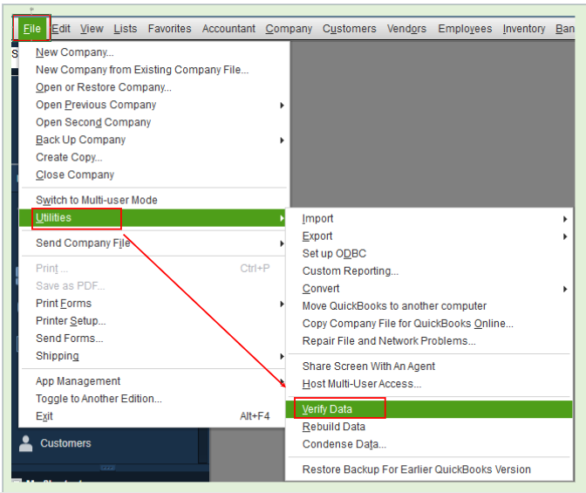The image size is (586, 493).
Task: Choose Share Screen With An Agent
Action: 429,366
